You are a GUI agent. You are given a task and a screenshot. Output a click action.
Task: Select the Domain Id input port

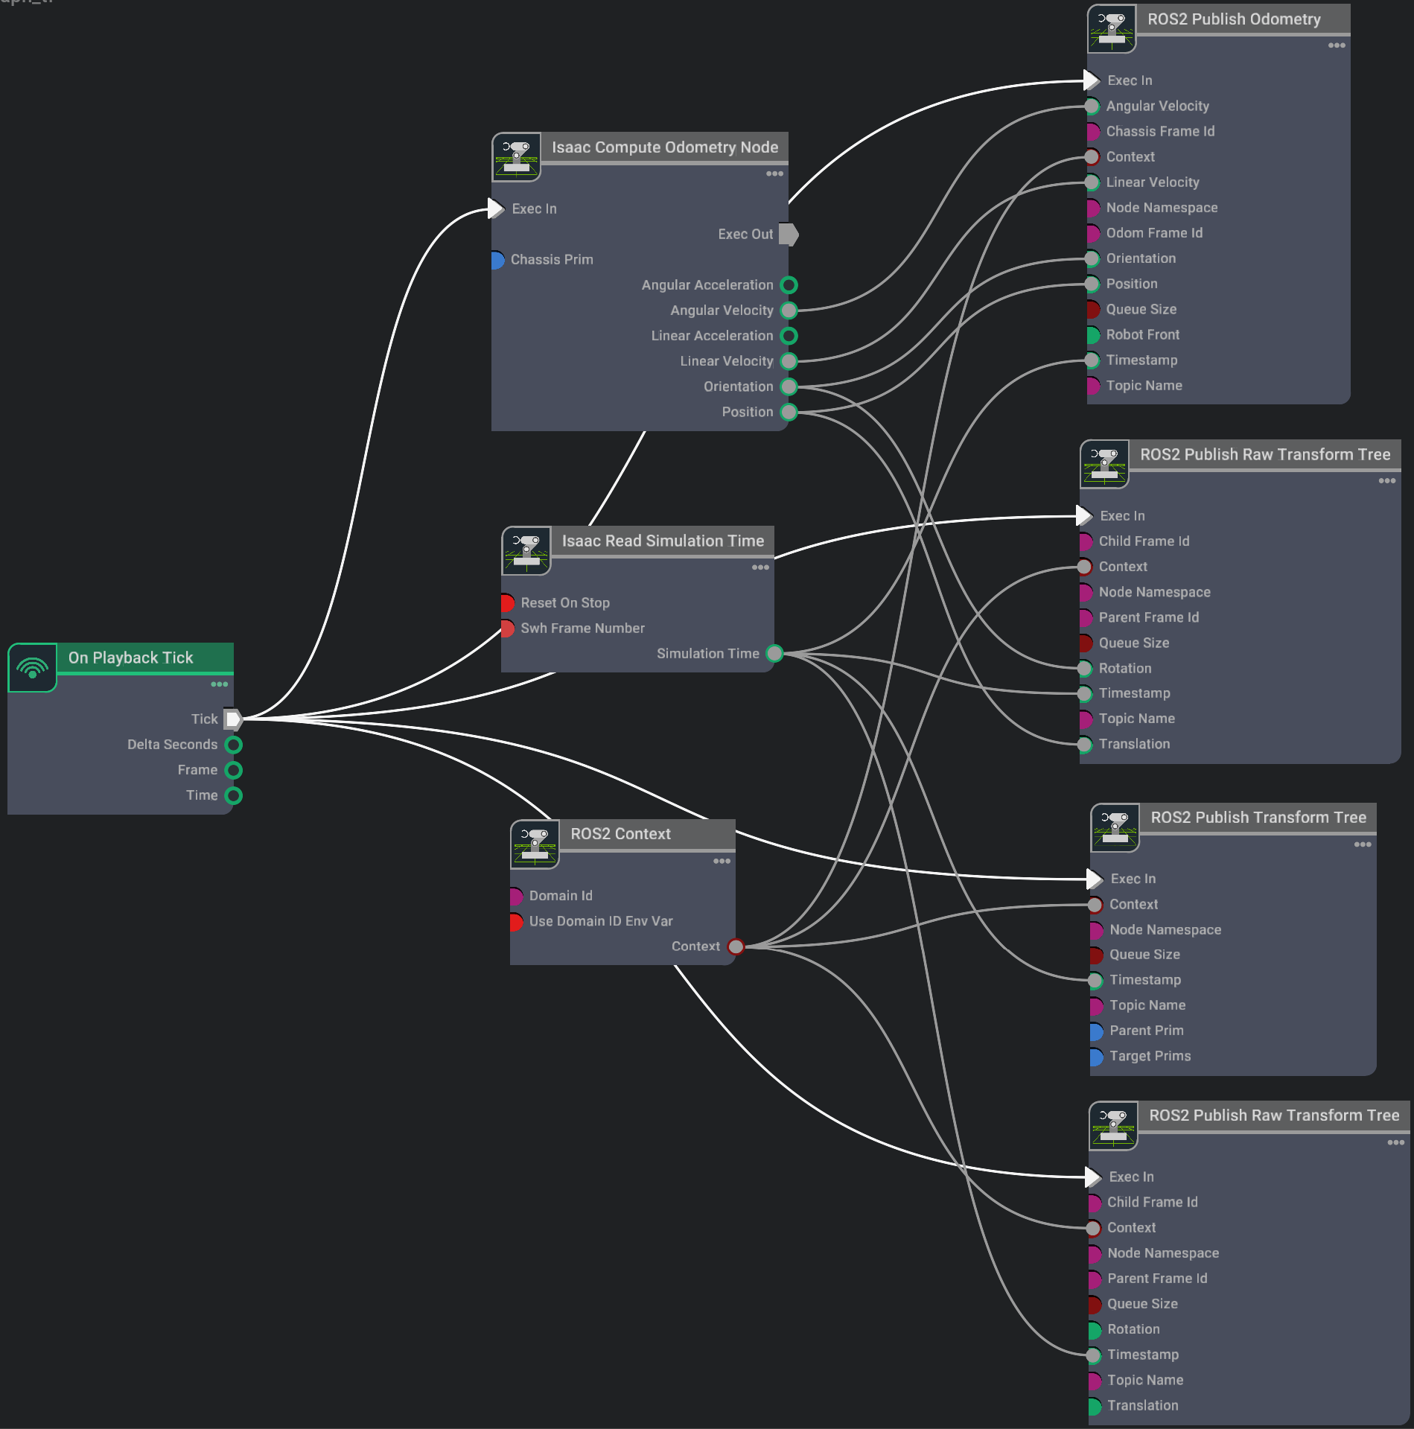pyautogui.click(x=516, y=896)
